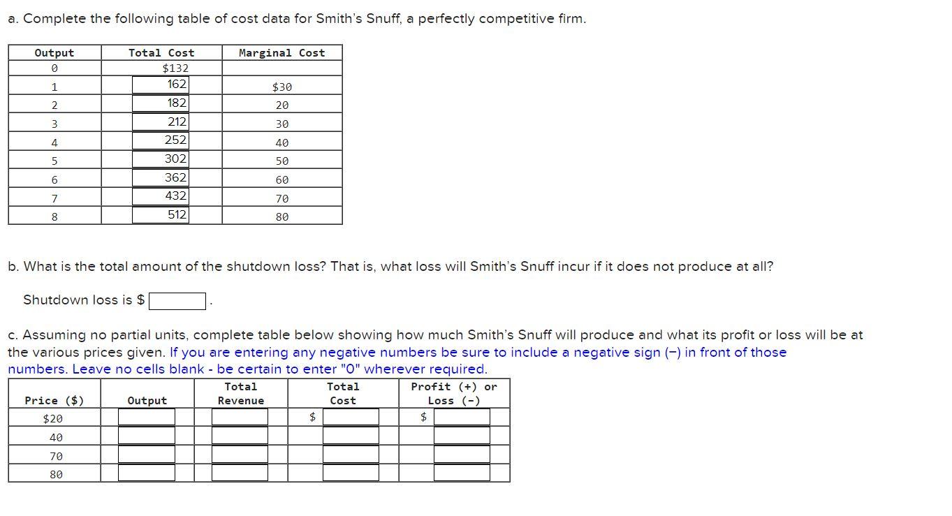
Task: Select the Total Revenue field for $20 price
Action: (240, 417)
